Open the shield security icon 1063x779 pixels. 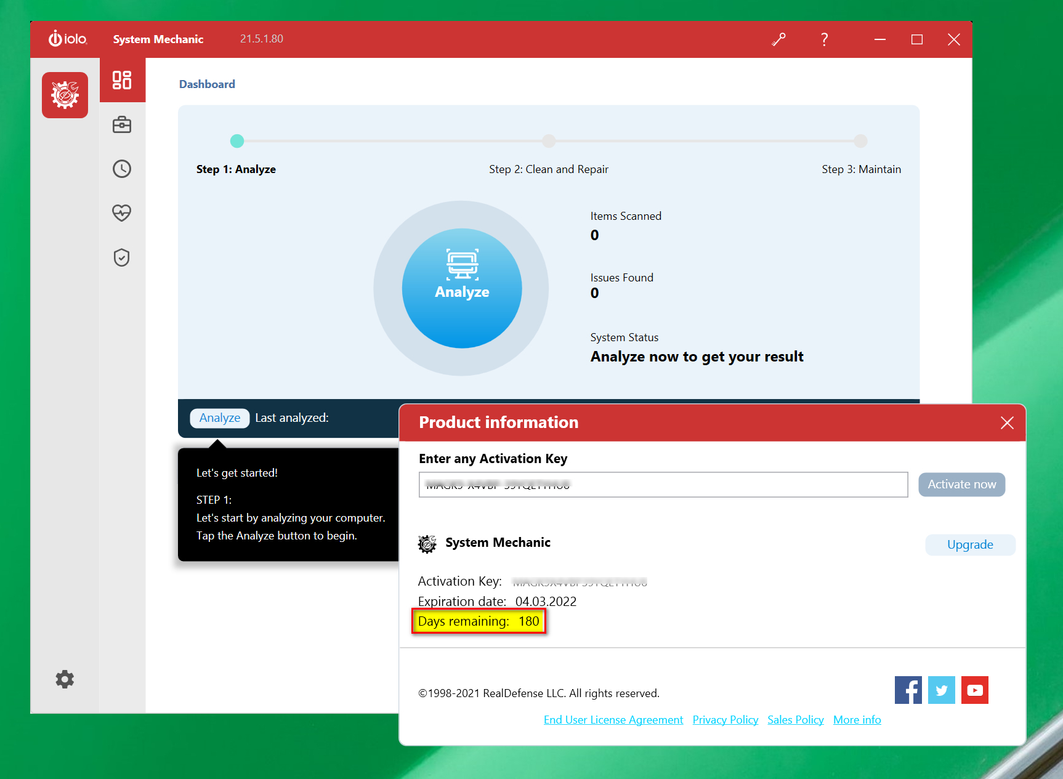click(x=122, y=257)
